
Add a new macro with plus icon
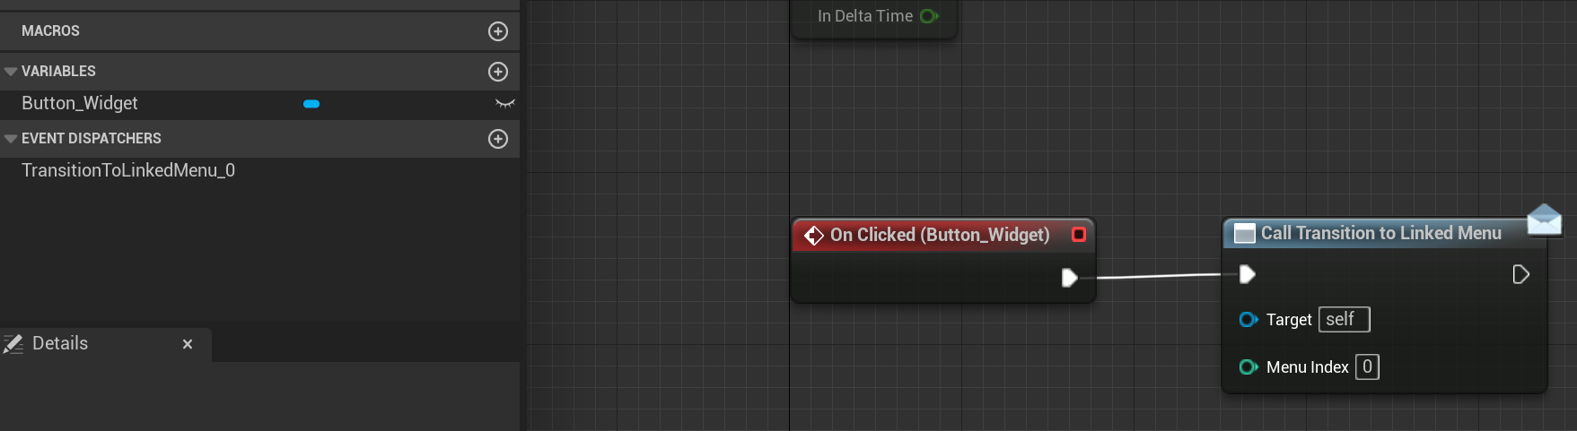click(498, 31)
